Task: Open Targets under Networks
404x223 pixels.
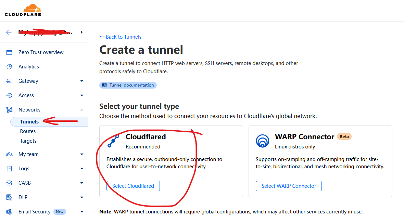Action: 28,141
